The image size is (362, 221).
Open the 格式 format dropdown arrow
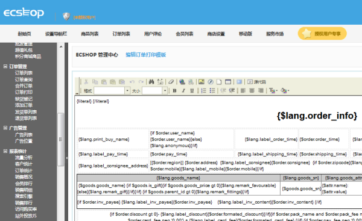127,90
